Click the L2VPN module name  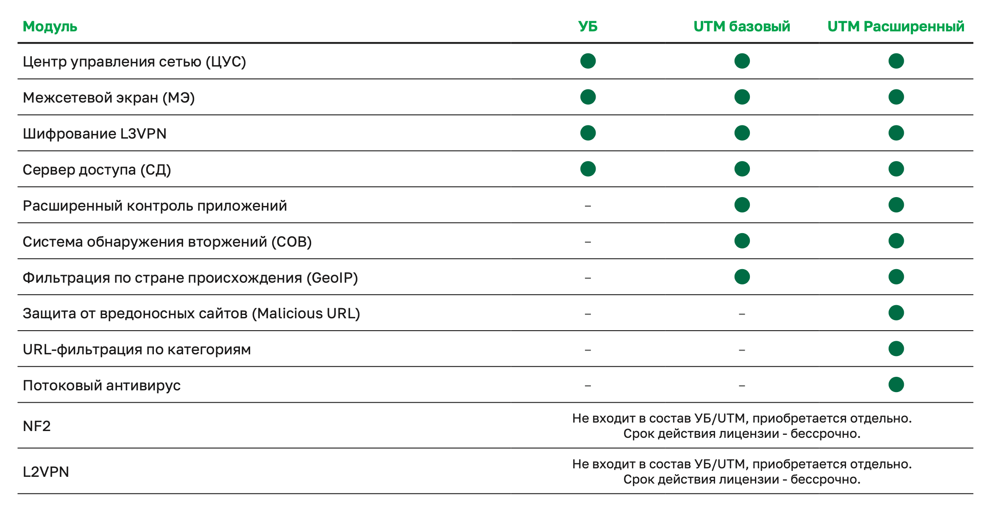(x=46, y=472)
